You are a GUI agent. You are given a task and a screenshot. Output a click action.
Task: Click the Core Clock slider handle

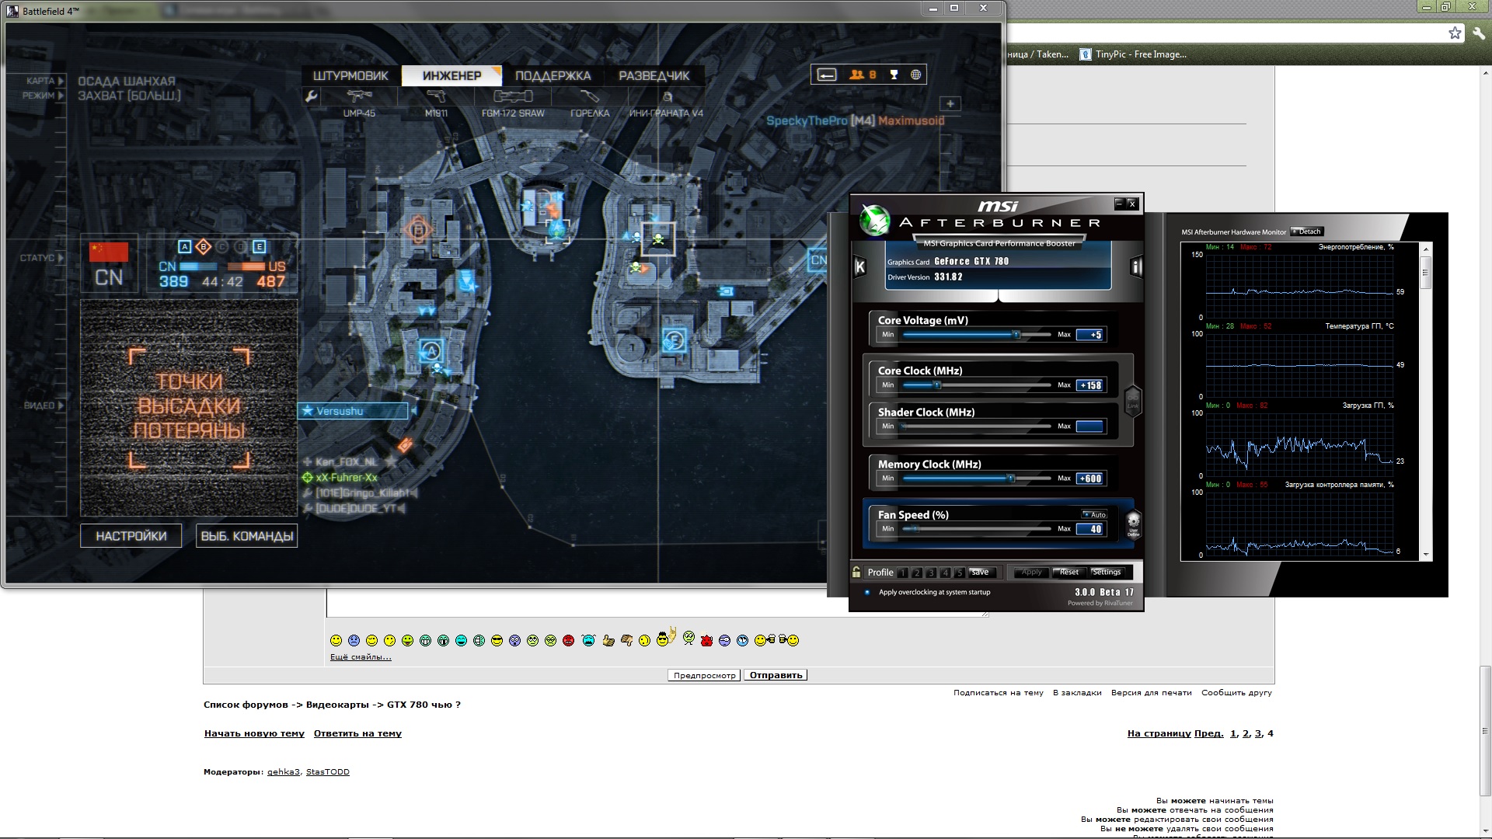point(937,385)
